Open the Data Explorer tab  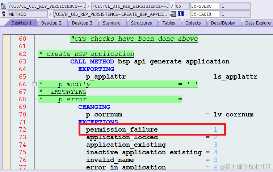point(259,23)
